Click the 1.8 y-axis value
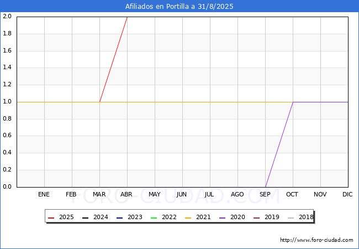 pos(7,33)
